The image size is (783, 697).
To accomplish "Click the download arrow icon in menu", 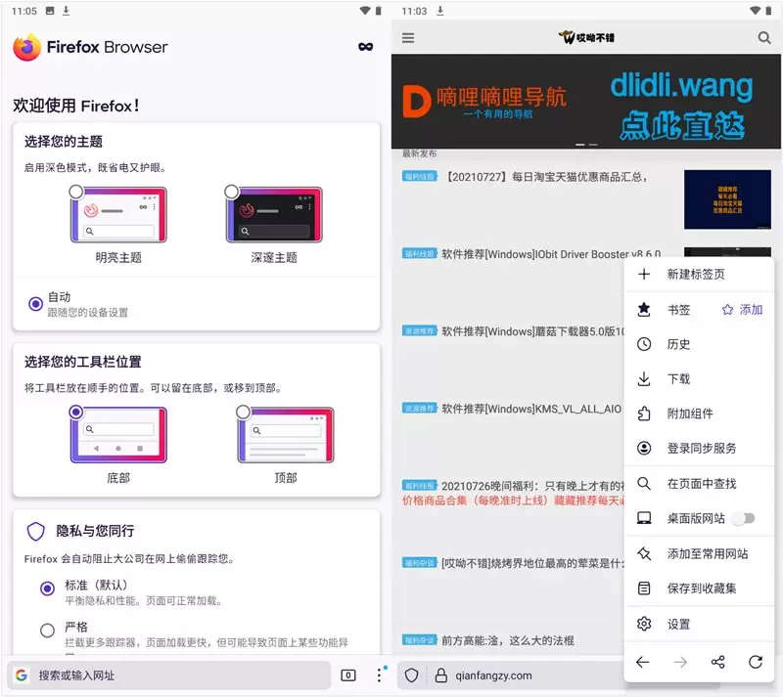I will pyautogui.click(x=644, y=378).
